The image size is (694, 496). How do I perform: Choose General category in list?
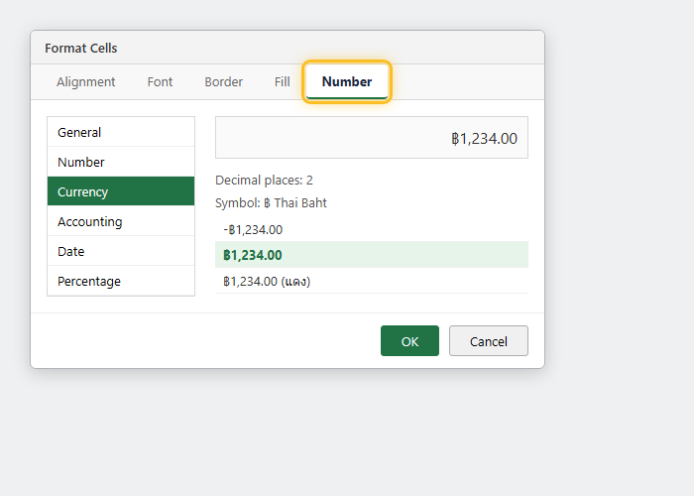pyautogui.click(x=121, y=132)
